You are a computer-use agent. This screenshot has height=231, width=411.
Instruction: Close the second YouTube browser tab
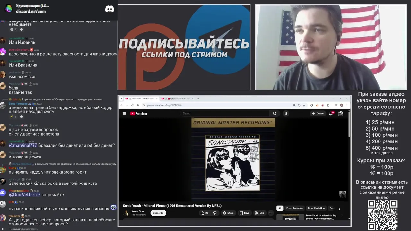click(193, 98)
